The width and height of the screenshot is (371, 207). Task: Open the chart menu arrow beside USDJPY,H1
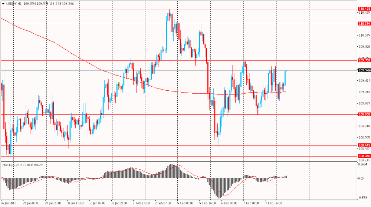[x=3, y=4]
